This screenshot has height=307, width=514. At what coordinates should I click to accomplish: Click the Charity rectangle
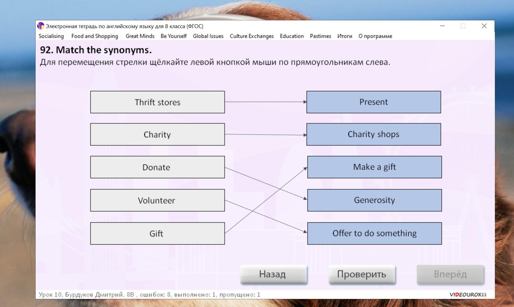(x=158, y=135)
